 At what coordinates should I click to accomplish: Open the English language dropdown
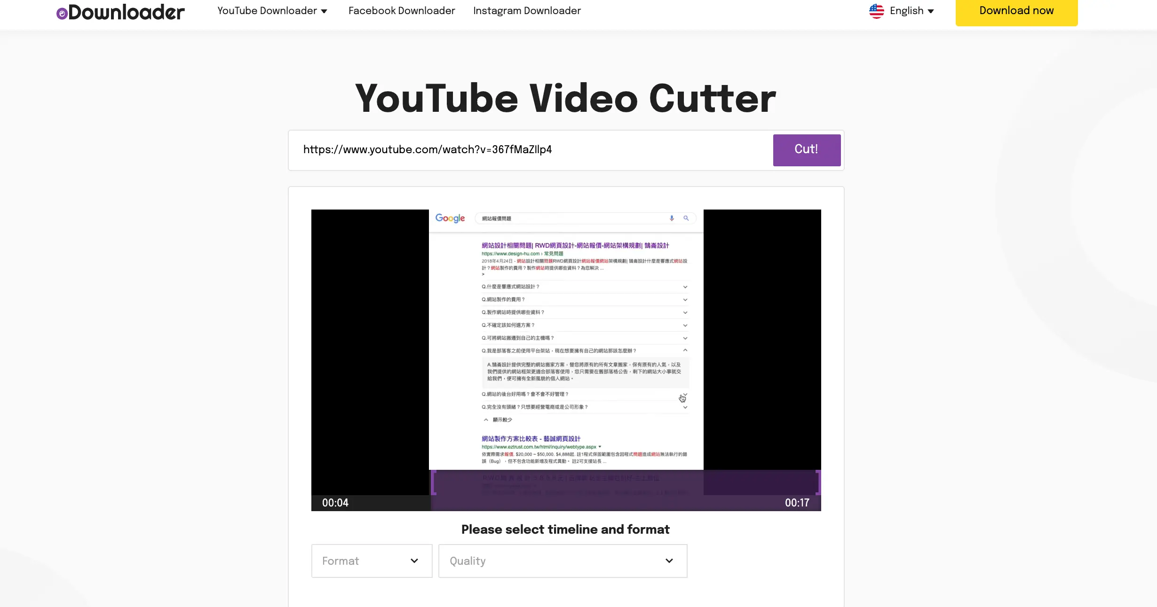click(911, 11)
